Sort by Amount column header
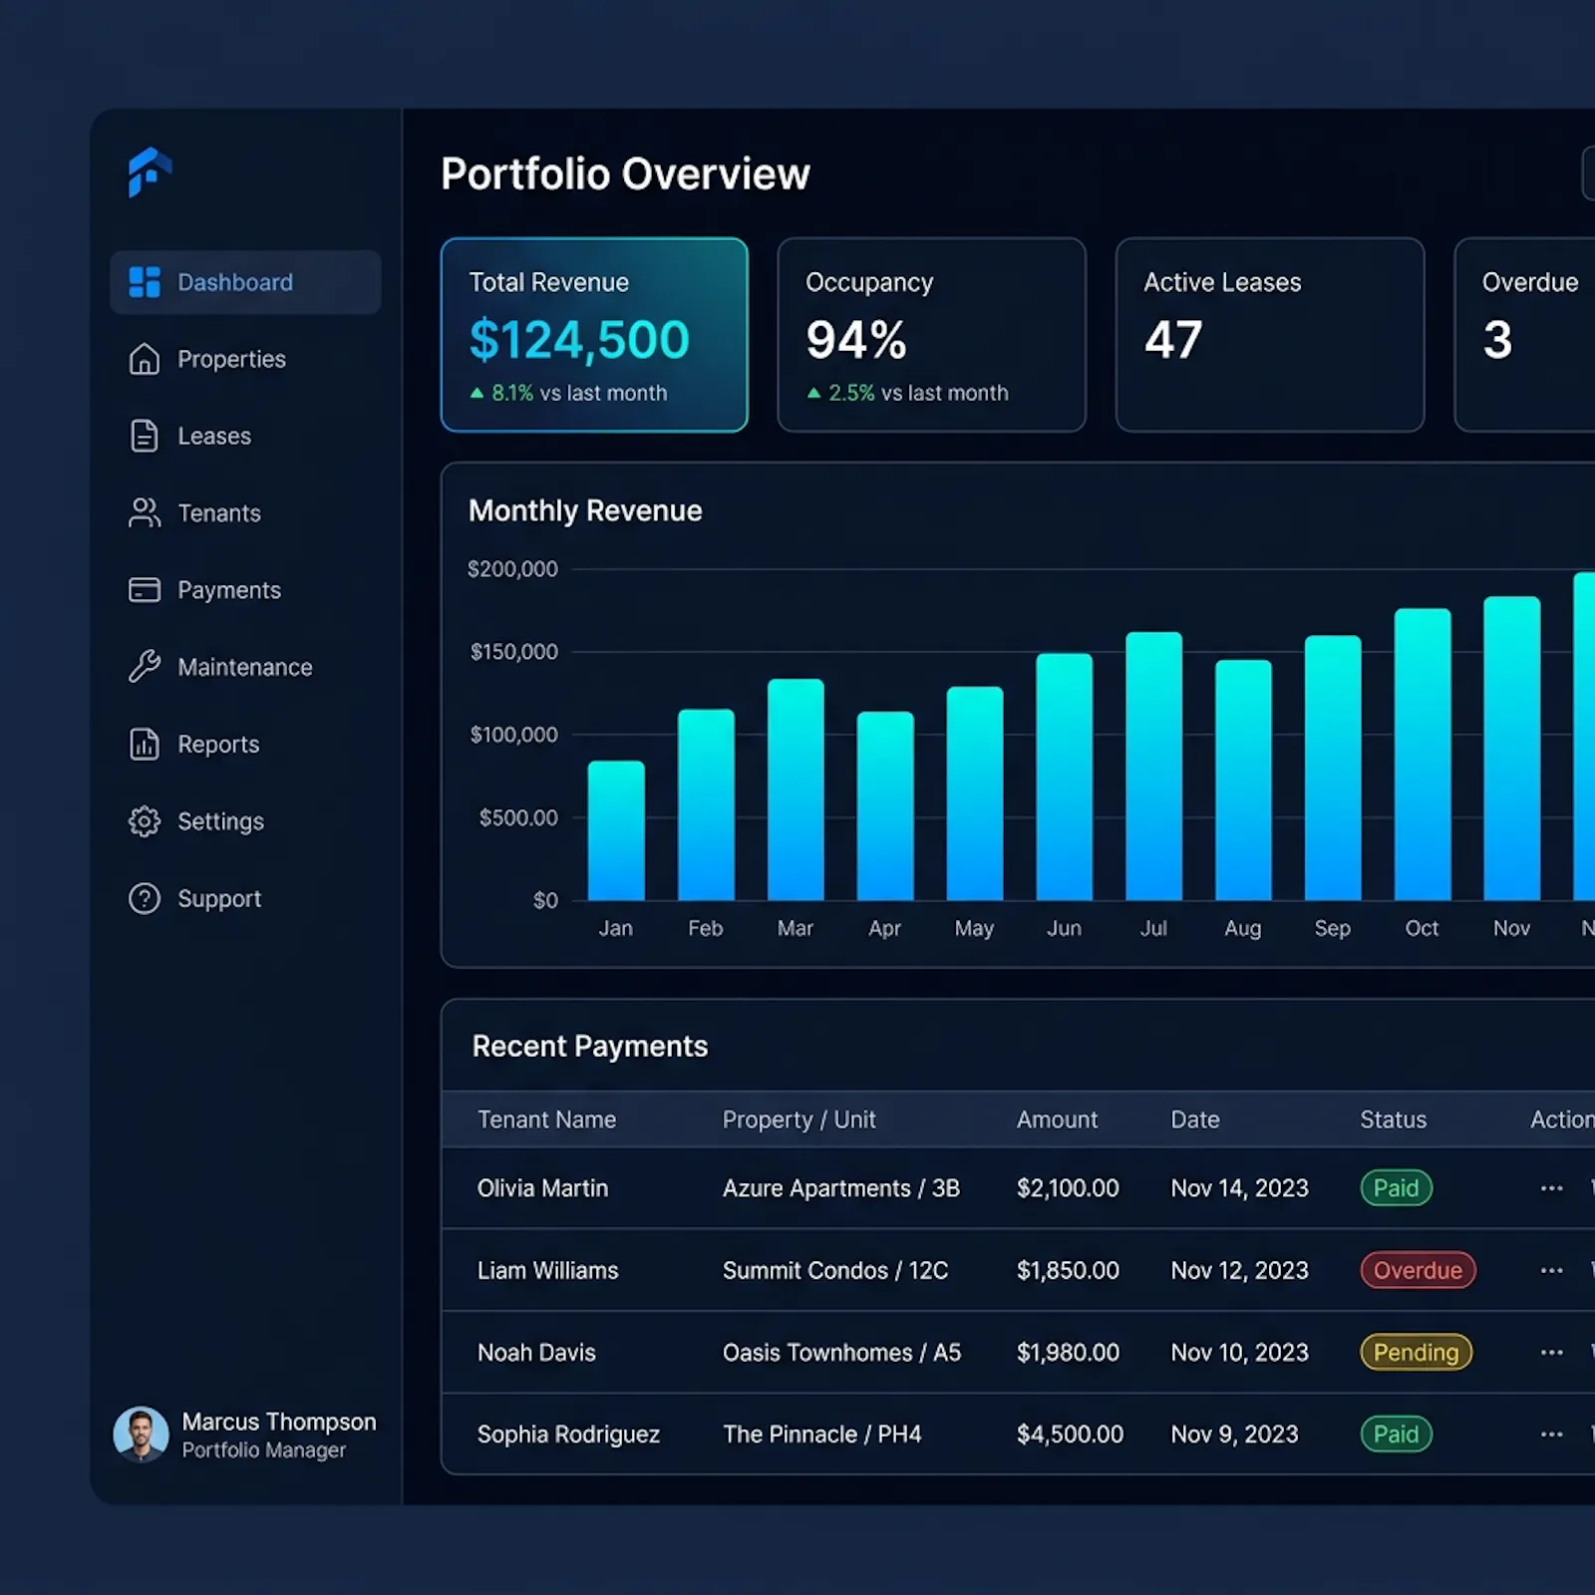This screenshot has width=1595, height=1595. click(x=1057, y=1119)
